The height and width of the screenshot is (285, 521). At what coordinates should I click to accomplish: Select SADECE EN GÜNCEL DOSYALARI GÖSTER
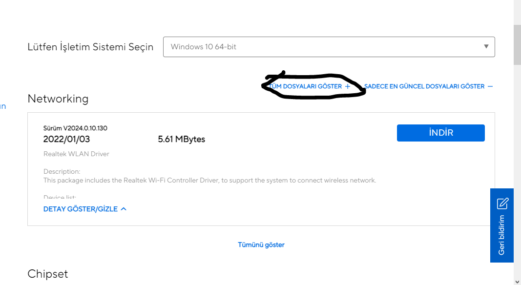point(424,86)
